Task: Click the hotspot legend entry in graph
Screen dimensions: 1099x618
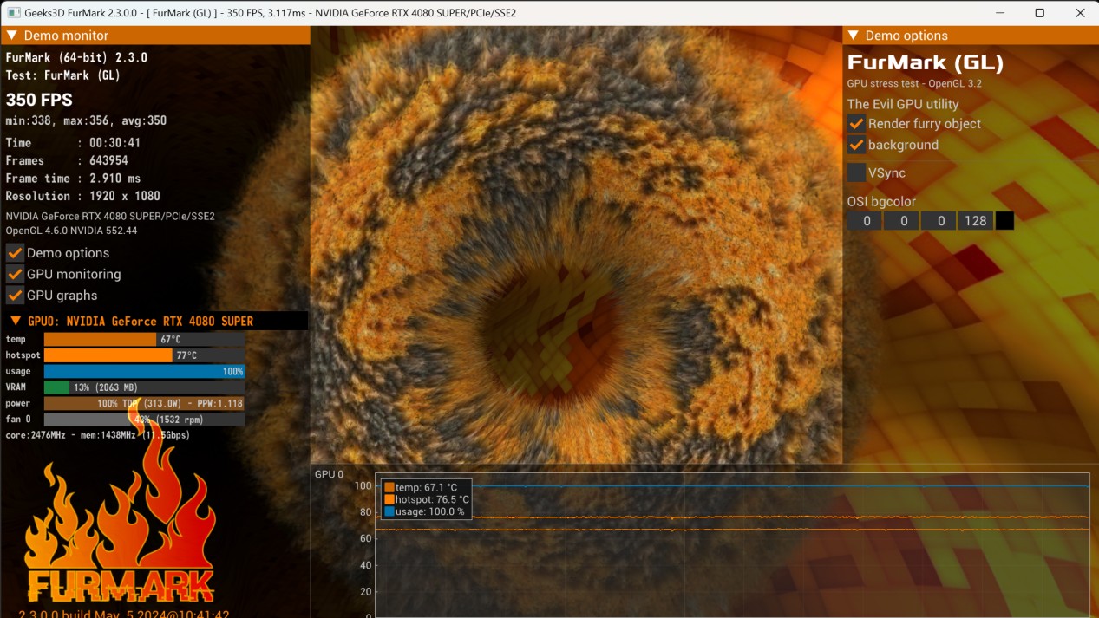Action: 427,500
